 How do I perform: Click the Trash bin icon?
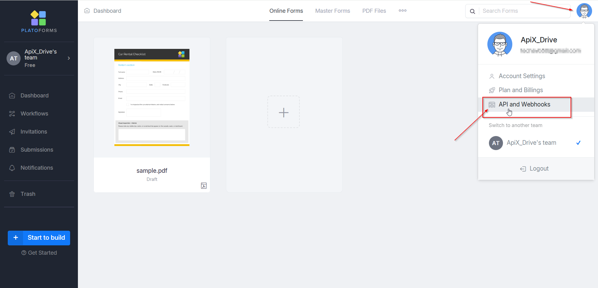point(12,194)
